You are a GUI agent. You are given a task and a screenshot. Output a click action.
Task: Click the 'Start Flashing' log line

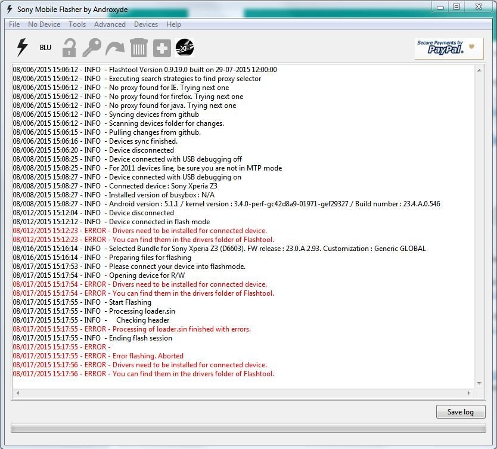pos(82,302)
